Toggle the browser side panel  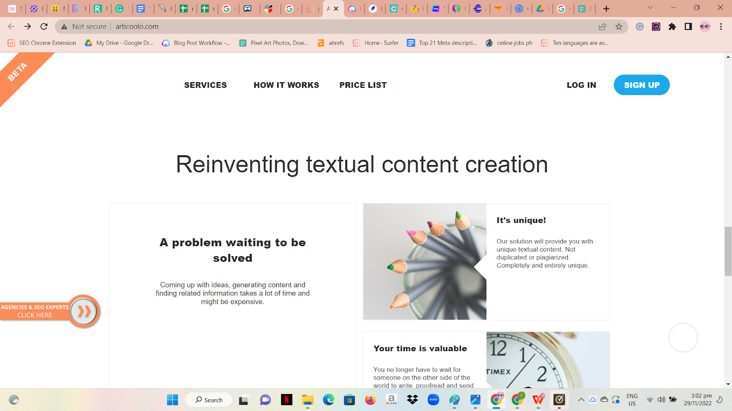[688, 26]
